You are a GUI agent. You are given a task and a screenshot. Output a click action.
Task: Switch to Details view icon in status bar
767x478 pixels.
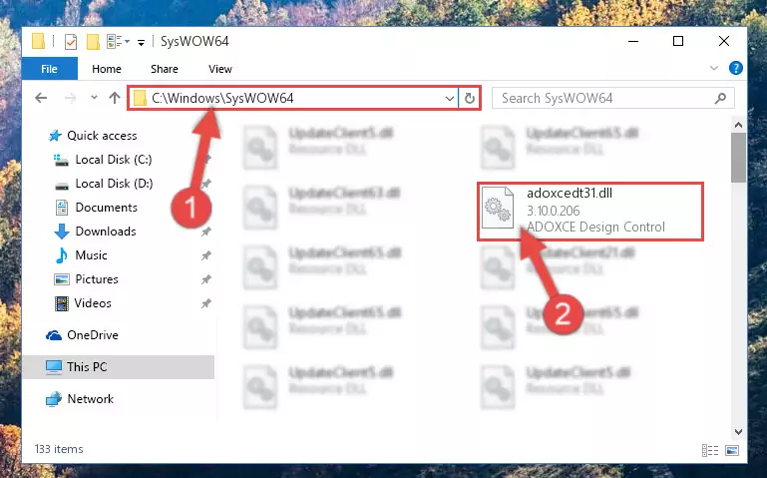coord(710,450)
